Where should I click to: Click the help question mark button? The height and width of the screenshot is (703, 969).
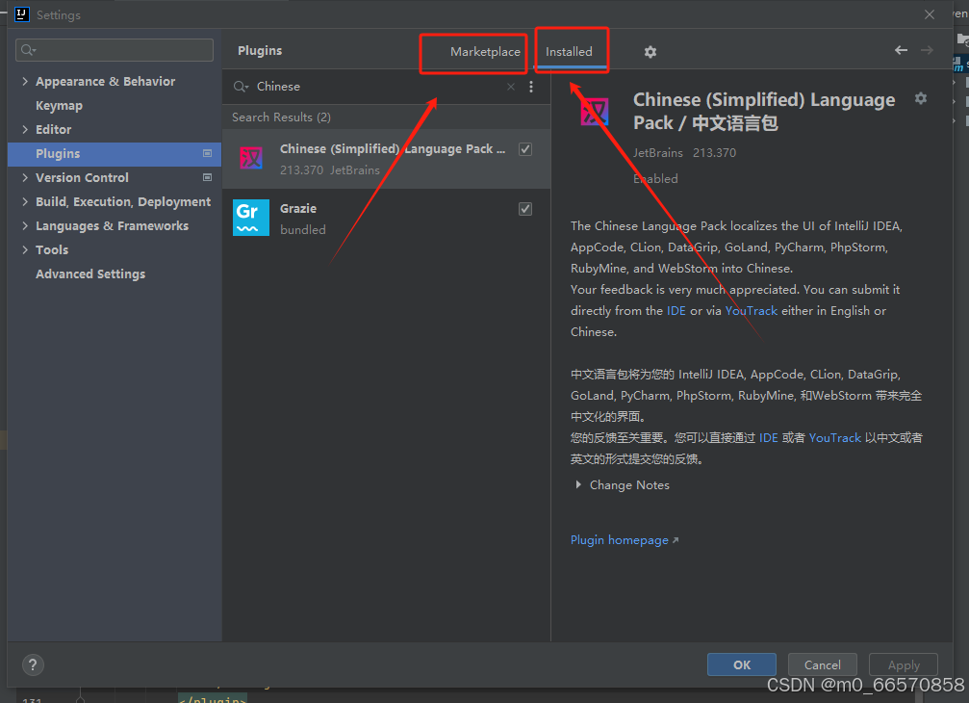(33, 664)
